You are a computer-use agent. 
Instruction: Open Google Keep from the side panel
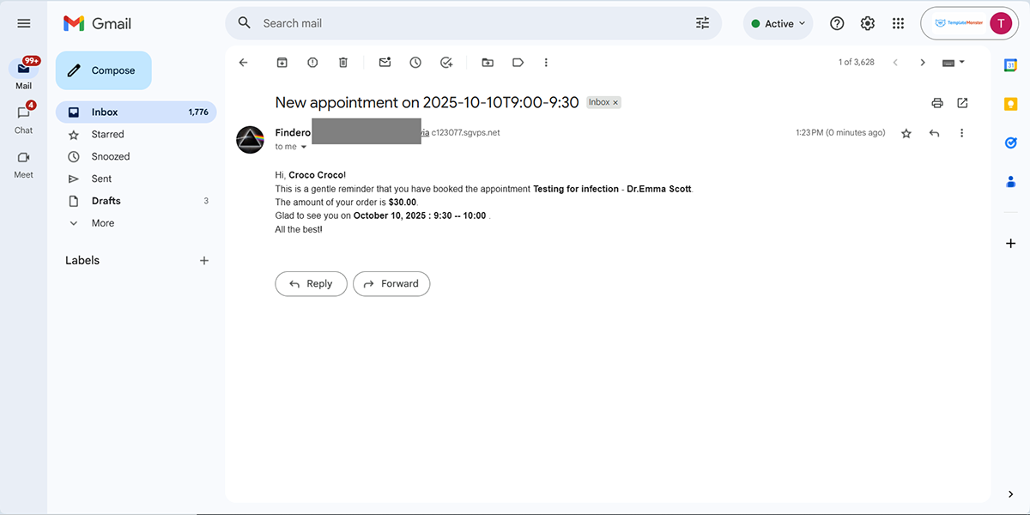pos(1010,103)
